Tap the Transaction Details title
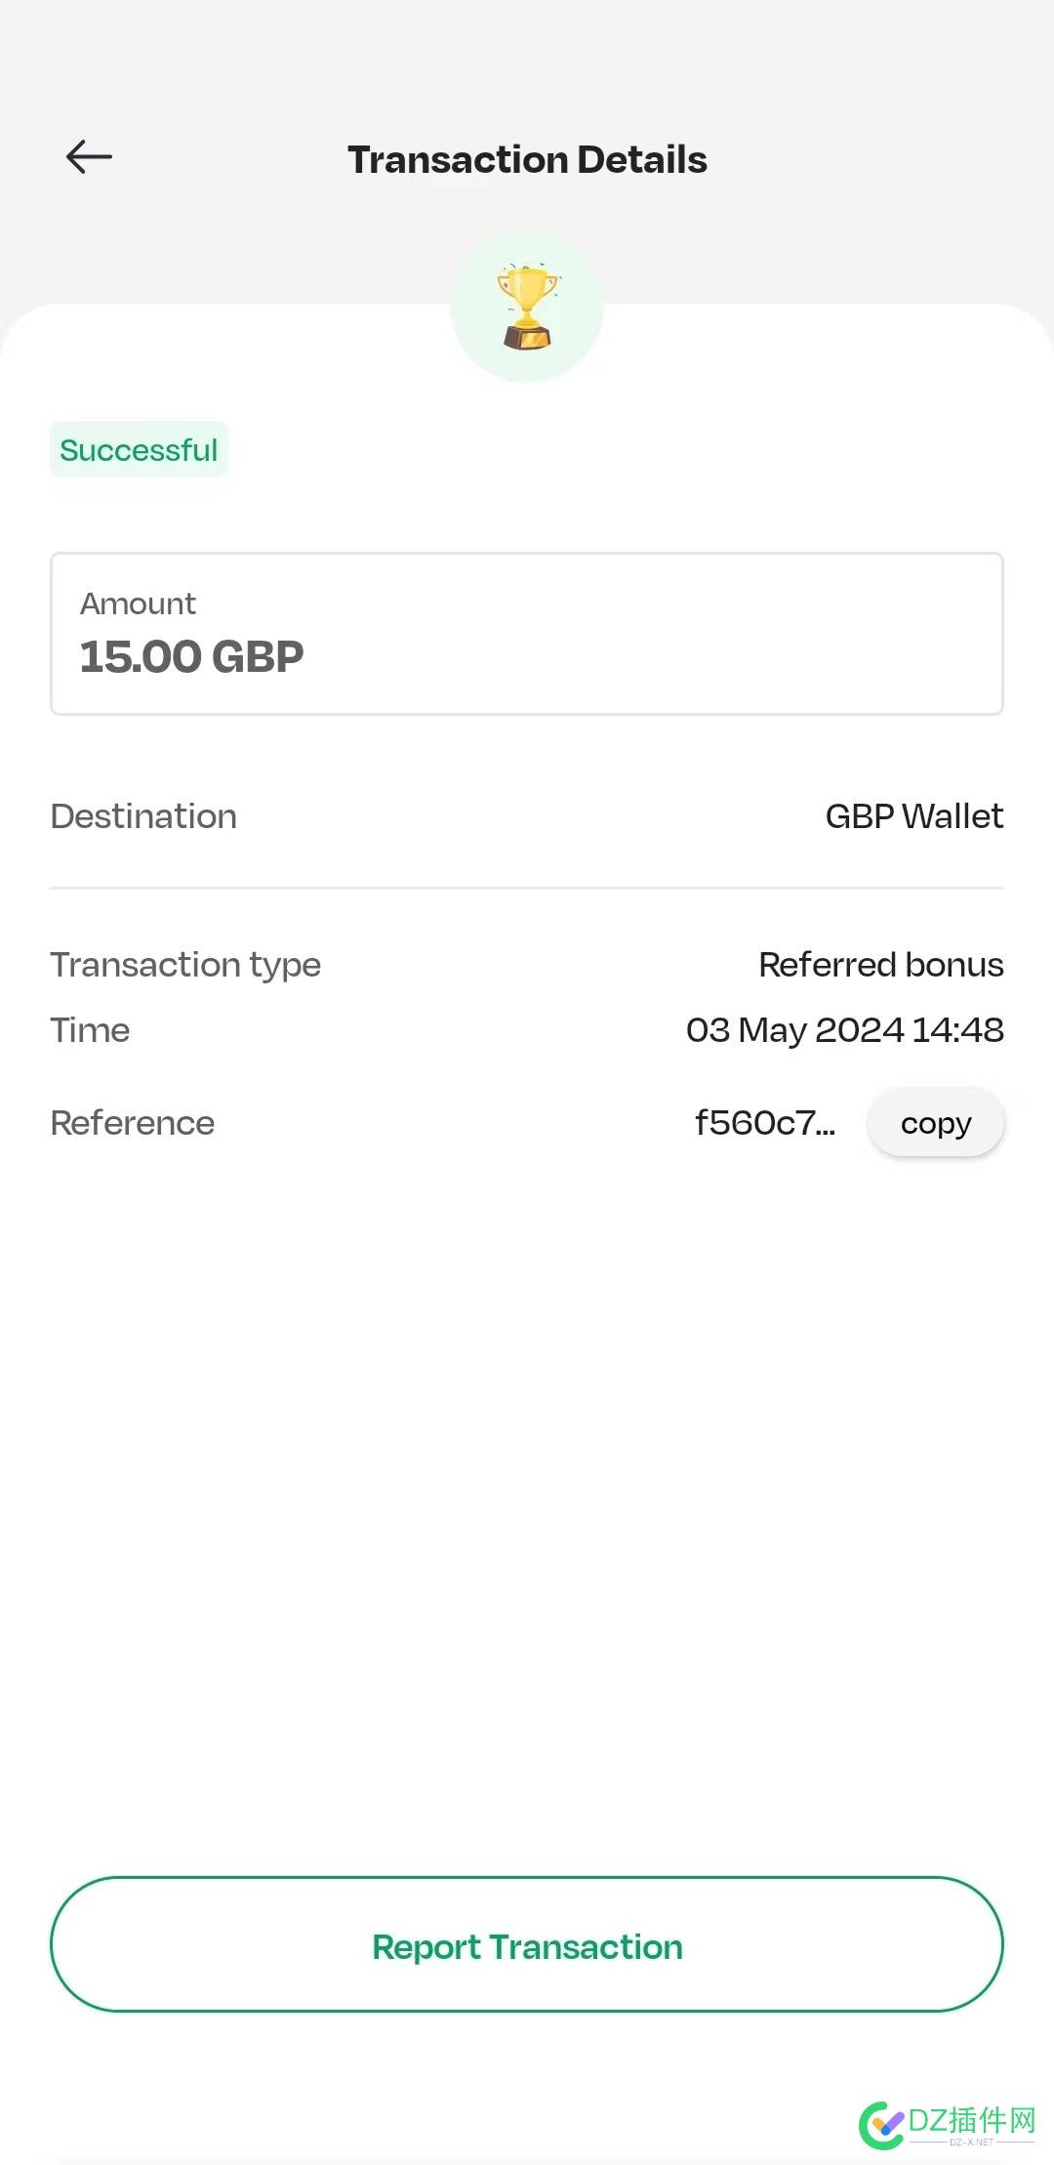 pos(527,159)
